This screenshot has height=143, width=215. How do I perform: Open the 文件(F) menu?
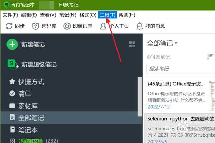(10, 15)
